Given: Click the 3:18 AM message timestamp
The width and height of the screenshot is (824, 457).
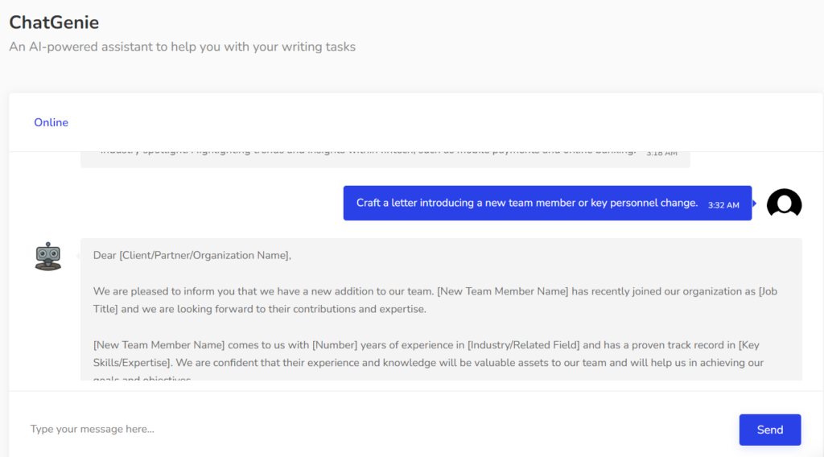Looking at the screenshot, I should pyautogui.click(x=661, y=153).
